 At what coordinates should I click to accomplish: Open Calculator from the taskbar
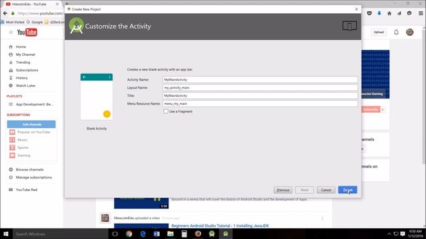point(184,234)
